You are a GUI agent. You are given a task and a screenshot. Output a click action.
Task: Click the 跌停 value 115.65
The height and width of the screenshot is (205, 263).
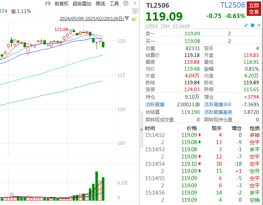251,89
